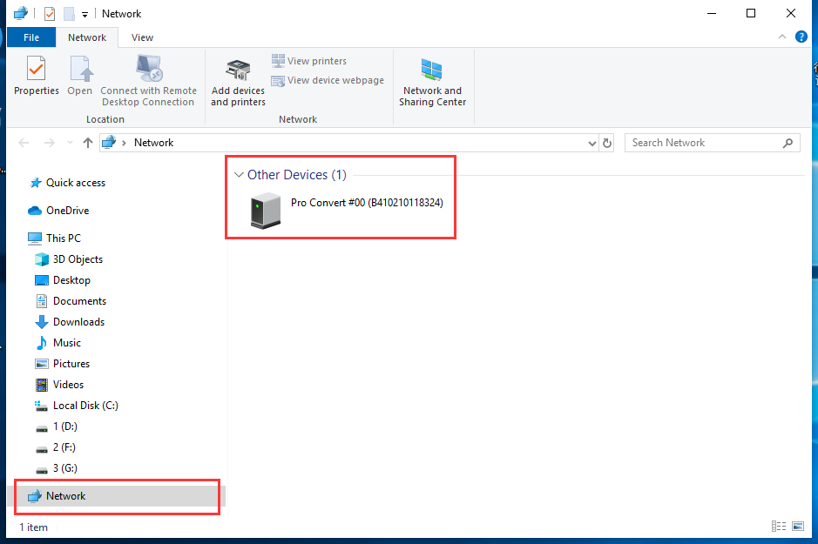Collapse the Other Devices group
The height and width of the screenshot is (544, 818).
[x=239, y=175]
